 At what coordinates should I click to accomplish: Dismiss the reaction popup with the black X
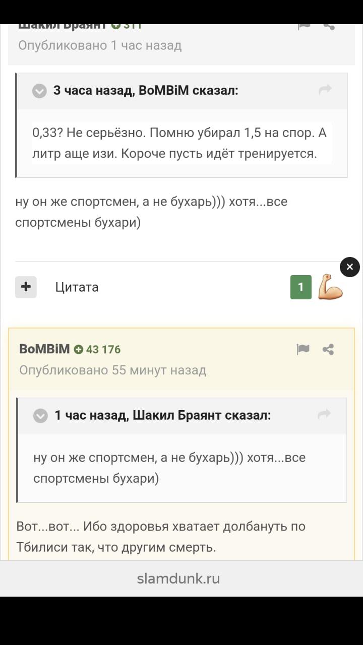(350, 267)
